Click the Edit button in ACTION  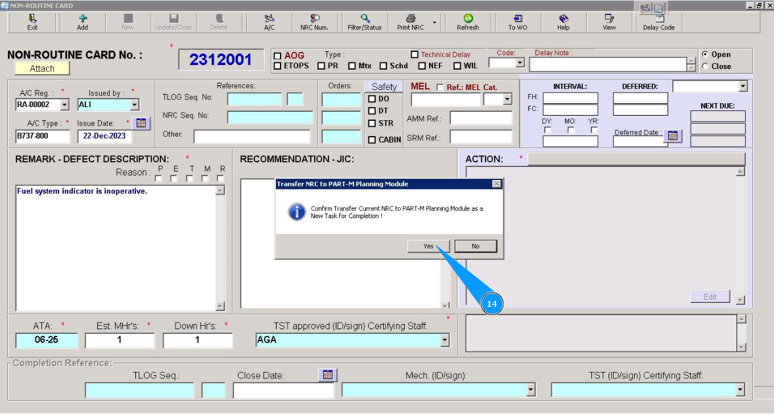click(710, 296)
